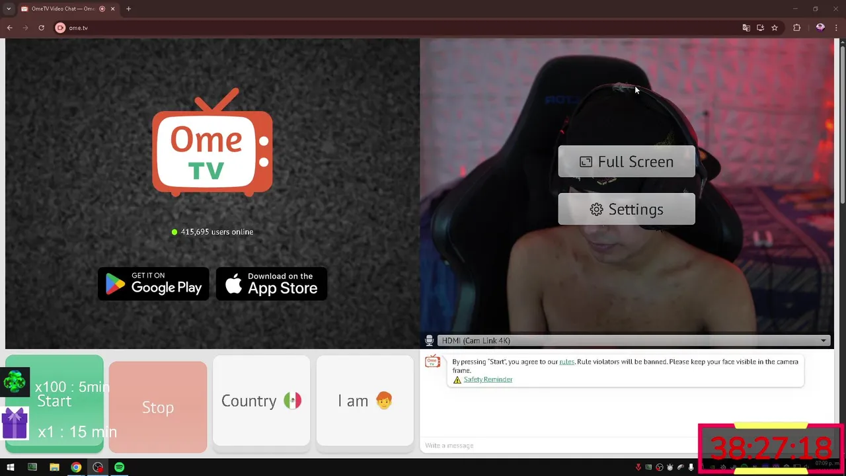Open the rules link
The image size is (846, 476).
pos(566,362)
